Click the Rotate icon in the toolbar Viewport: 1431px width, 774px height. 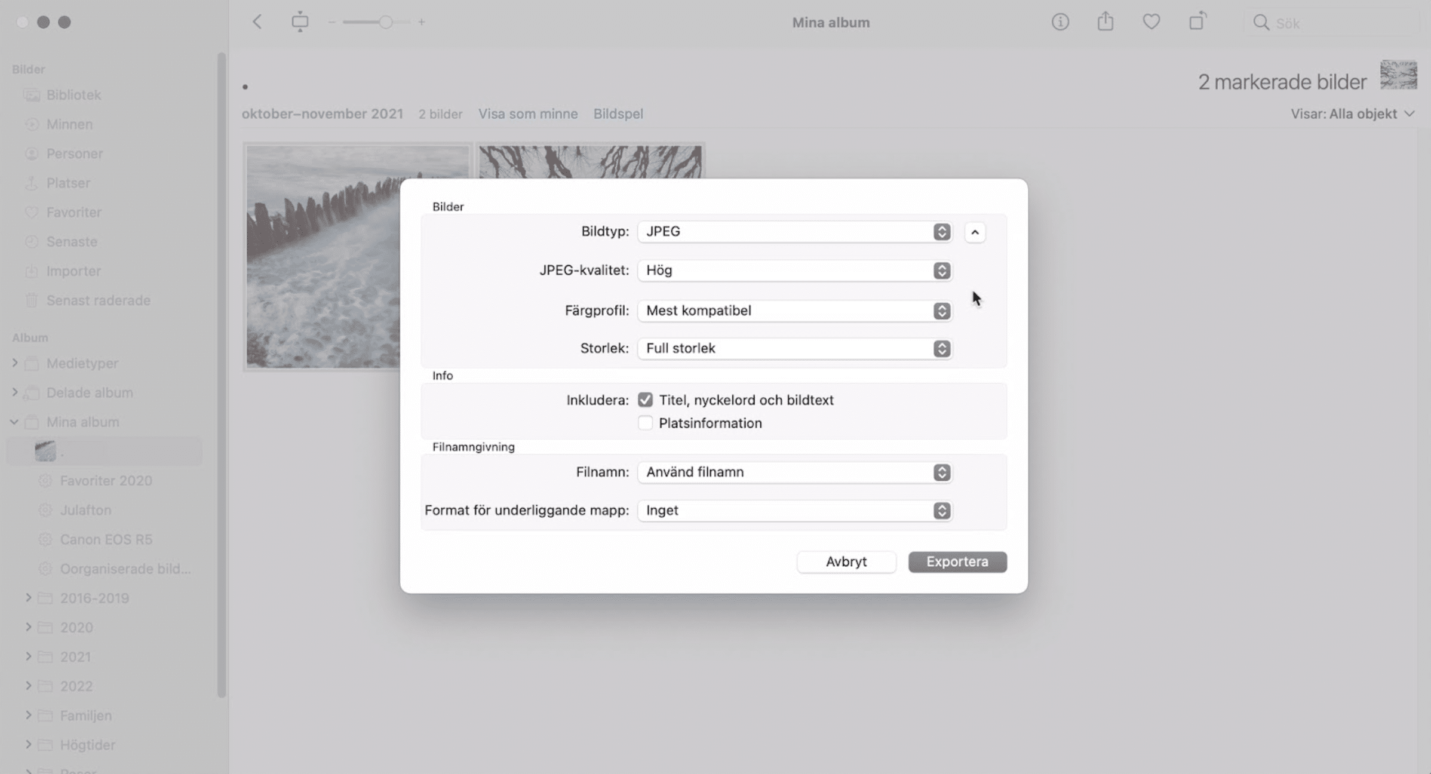pyautogui.click(x=1197, y=21)
